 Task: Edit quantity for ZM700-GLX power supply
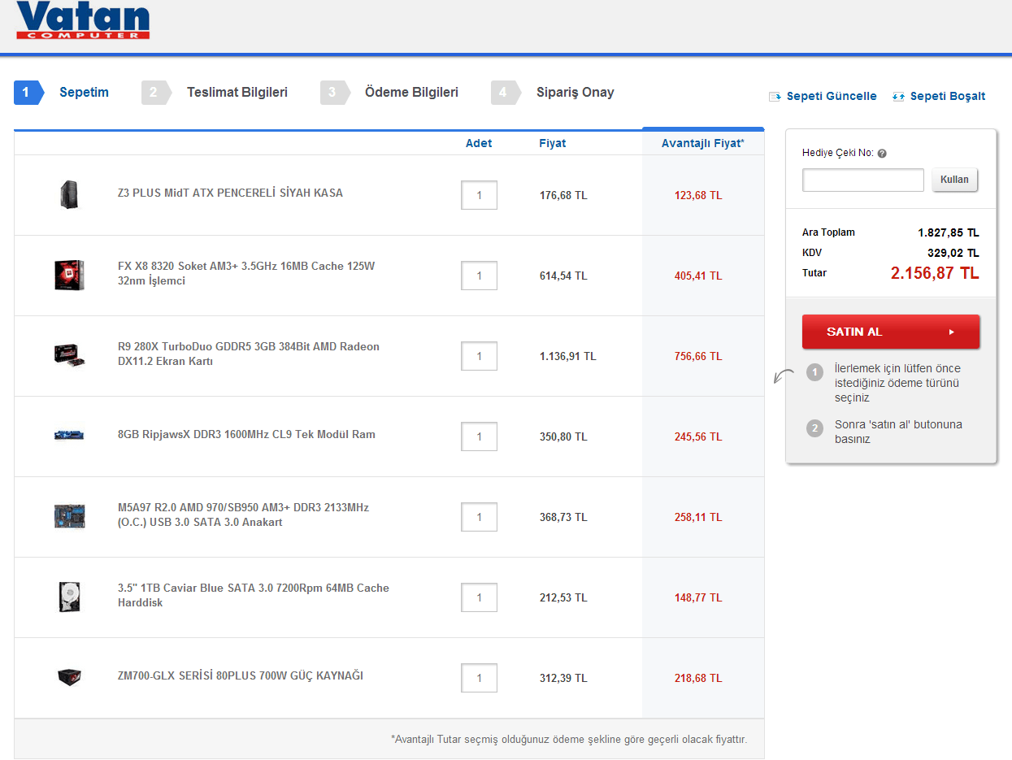click(479, 678)
